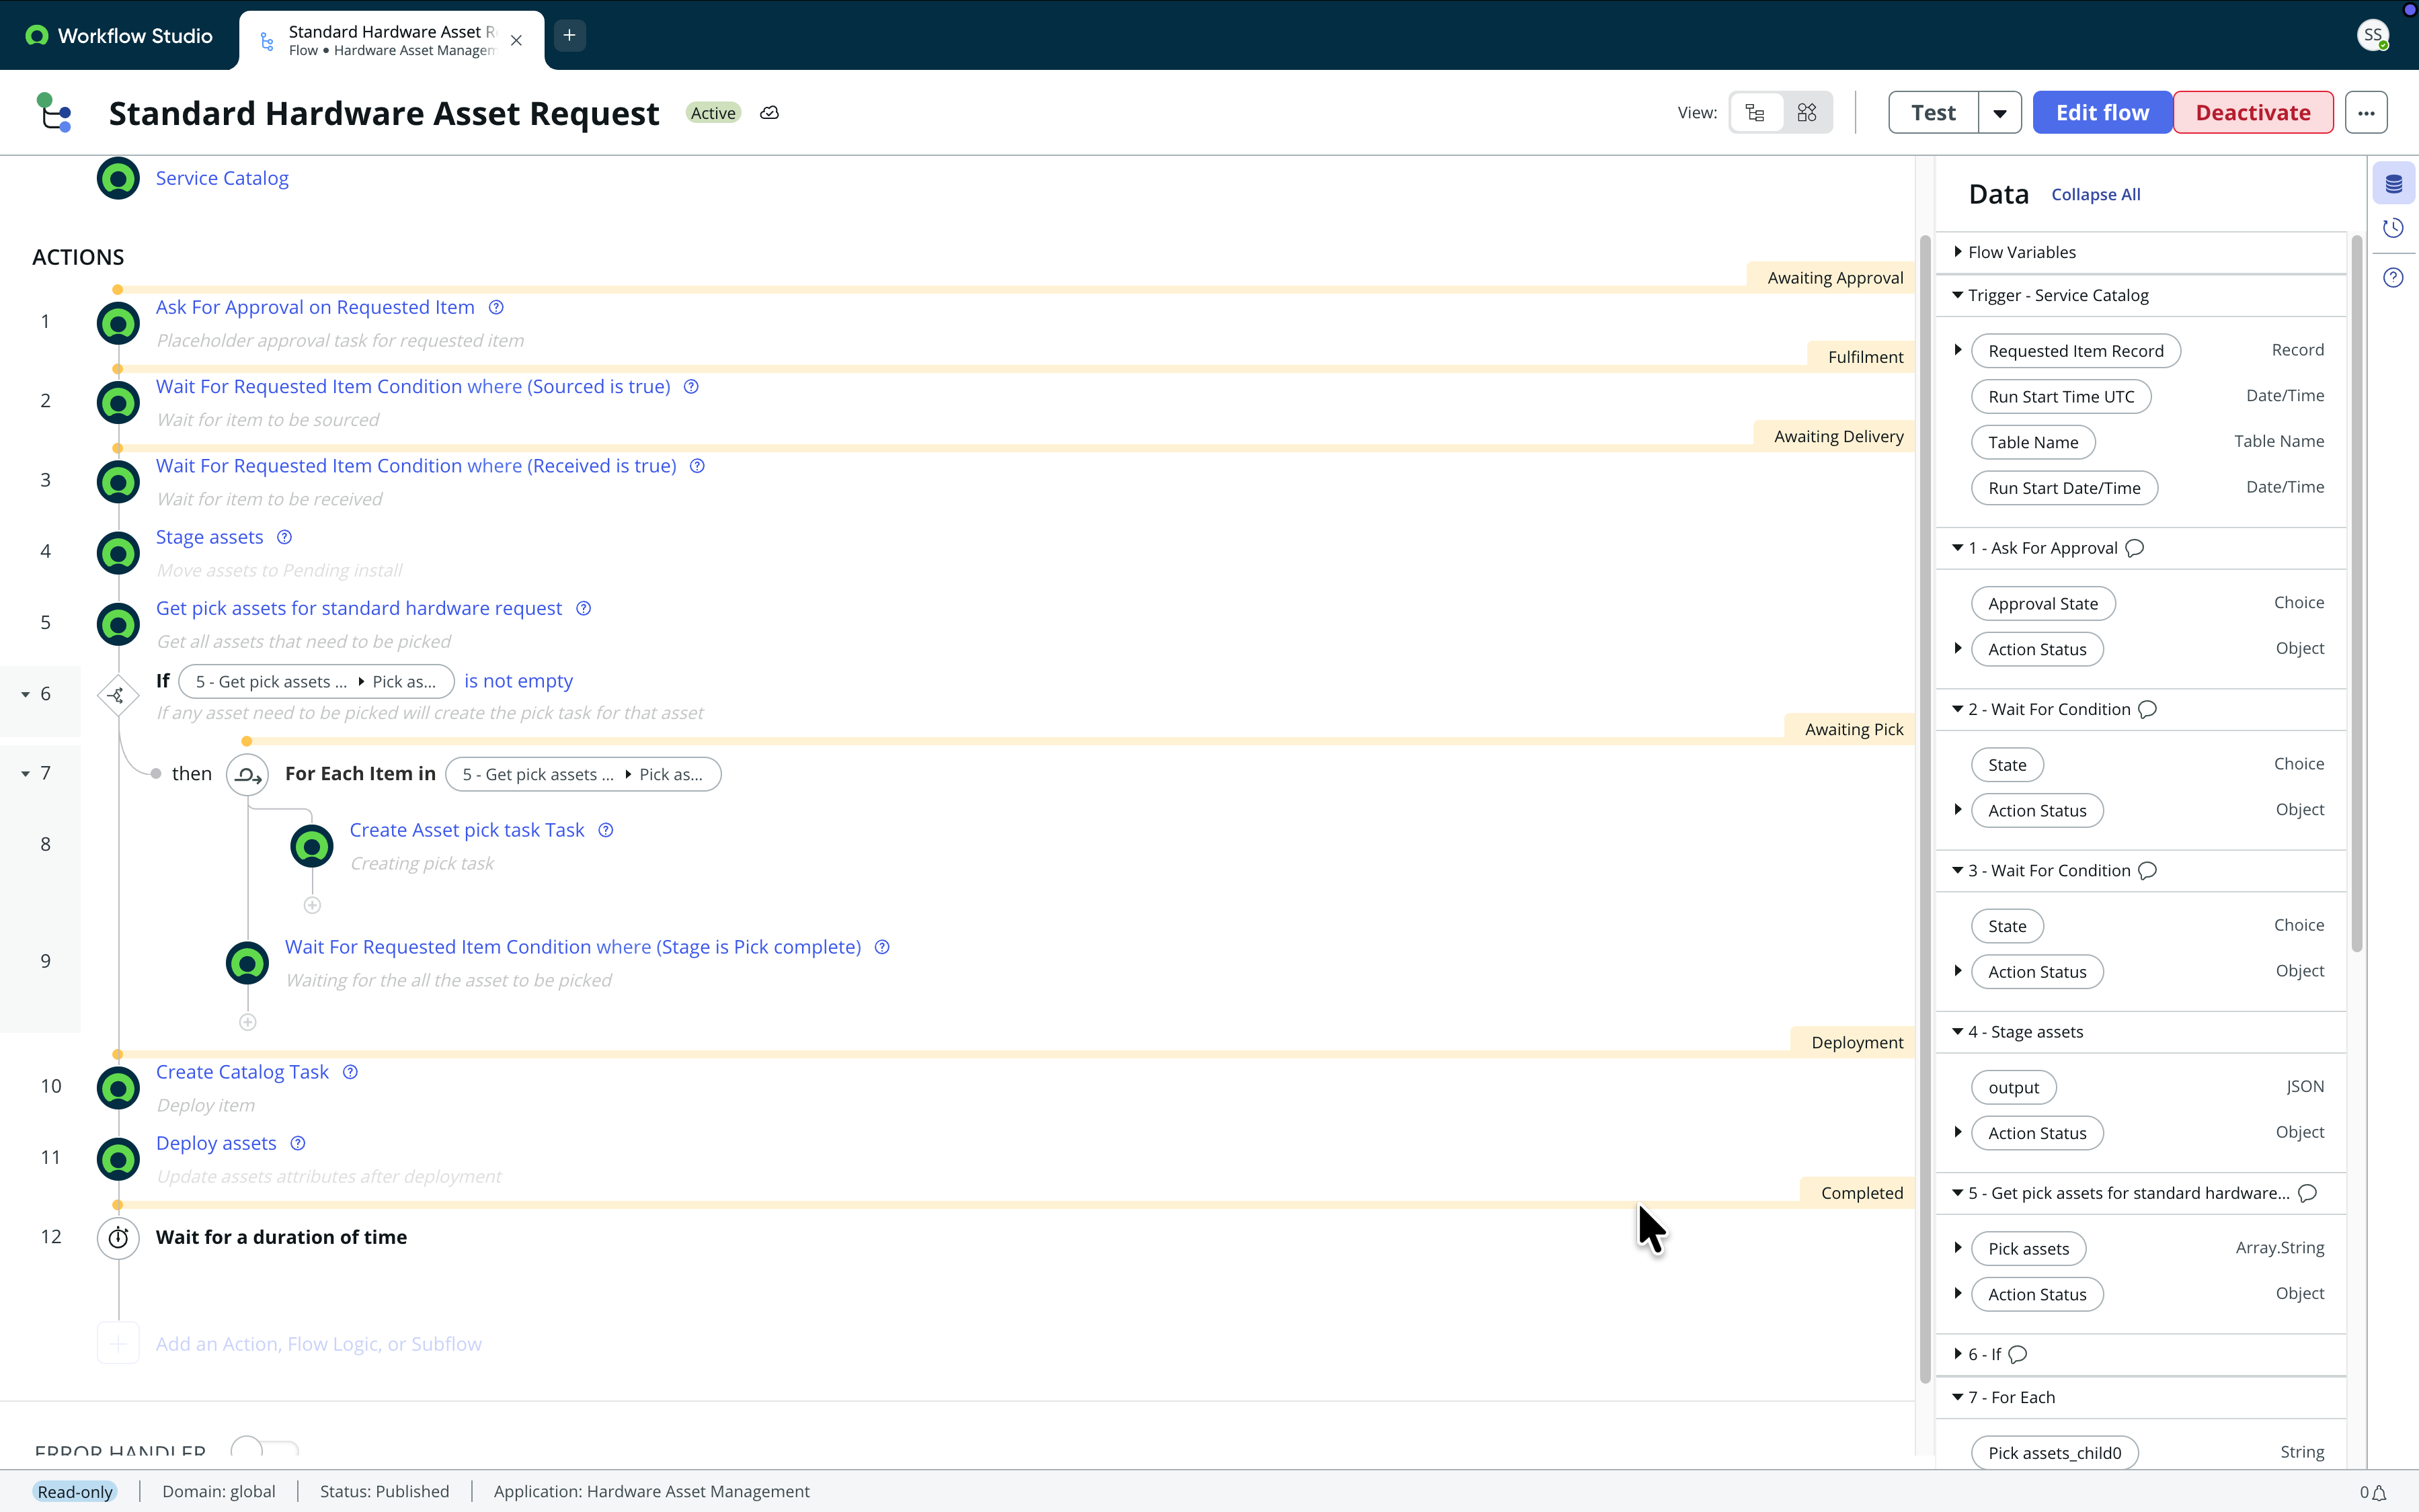Show help for Received is true step
Image resolution: width=2419 pixels, height=1512 pixels.
coord(697,466)
